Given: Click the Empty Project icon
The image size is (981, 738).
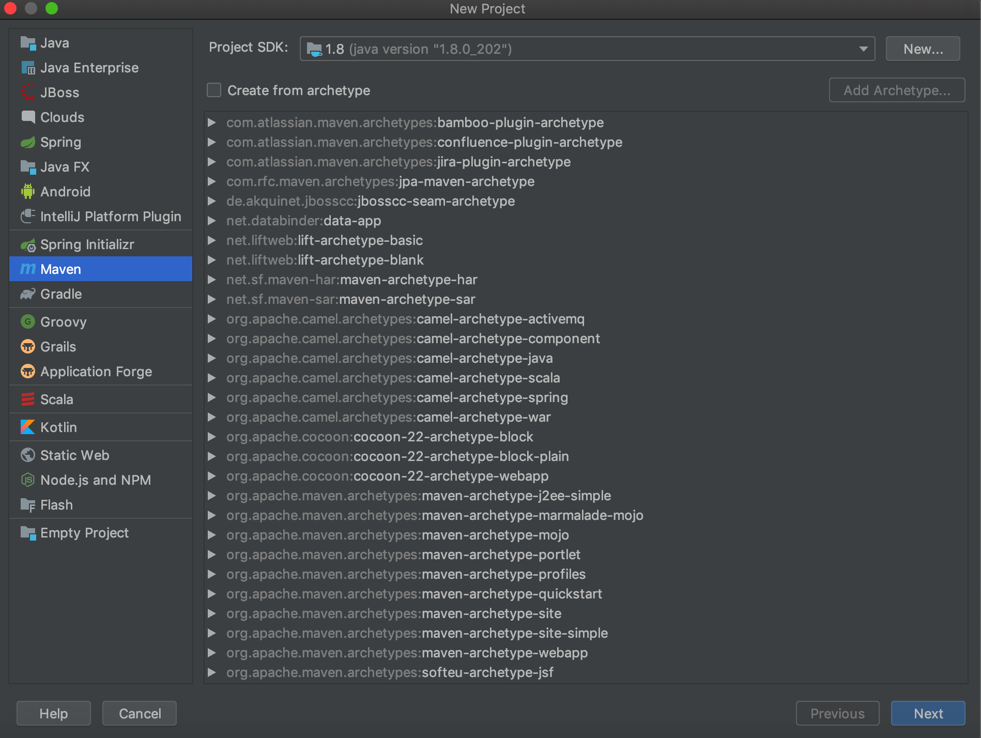Looking at the screenshot, I should pos(28,533).
